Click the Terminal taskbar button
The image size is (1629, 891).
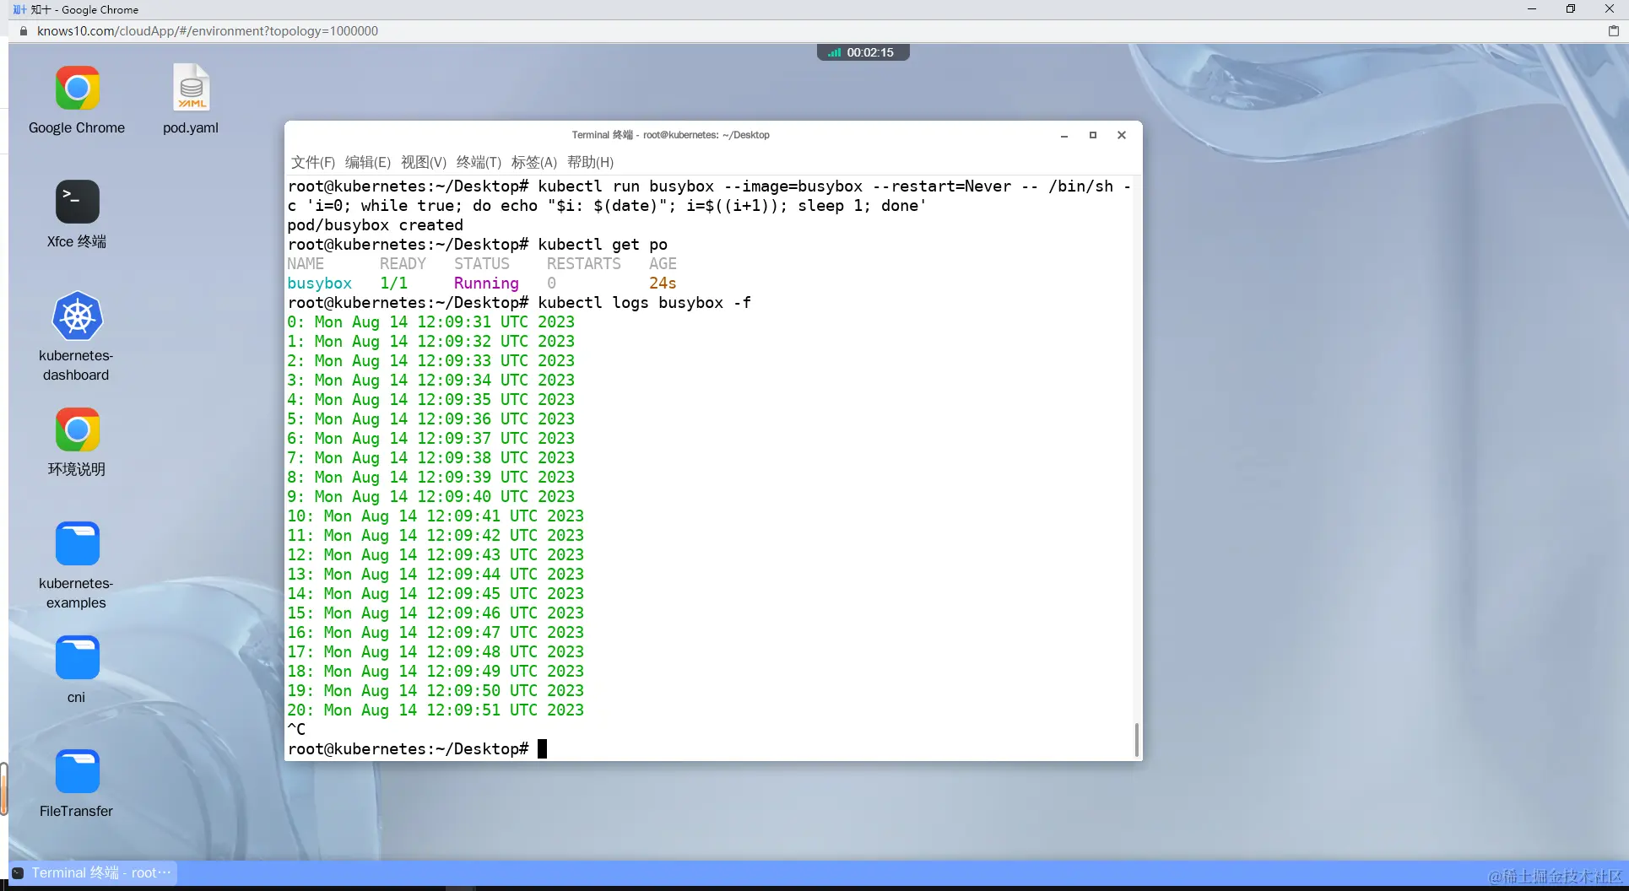[93, 872]
